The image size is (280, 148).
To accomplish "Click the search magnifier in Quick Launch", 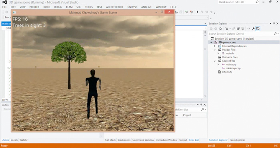I will 257,2.
